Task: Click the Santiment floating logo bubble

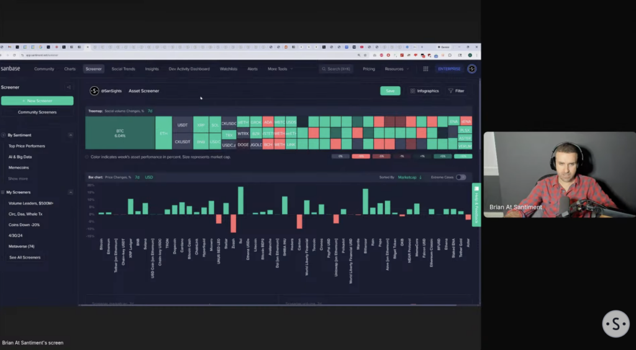Action: pyautogui.click(x=616, y=324)
